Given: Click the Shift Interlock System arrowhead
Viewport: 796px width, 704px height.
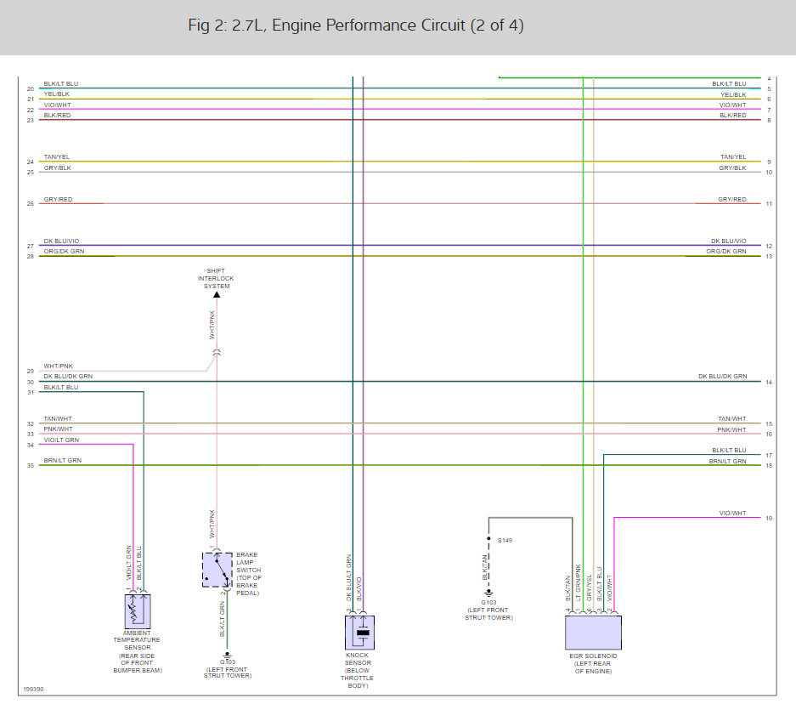Looking at the screenshot, I should (217, 294).
